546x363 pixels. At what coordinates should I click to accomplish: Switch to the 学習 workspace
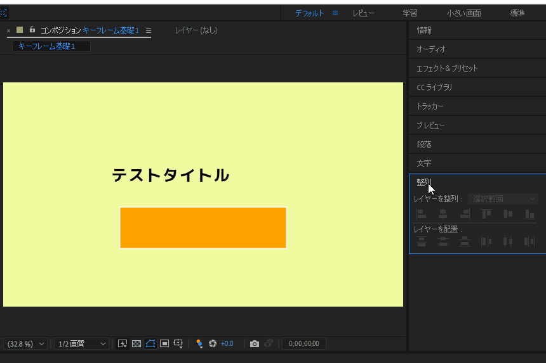(x=410, y=13)
